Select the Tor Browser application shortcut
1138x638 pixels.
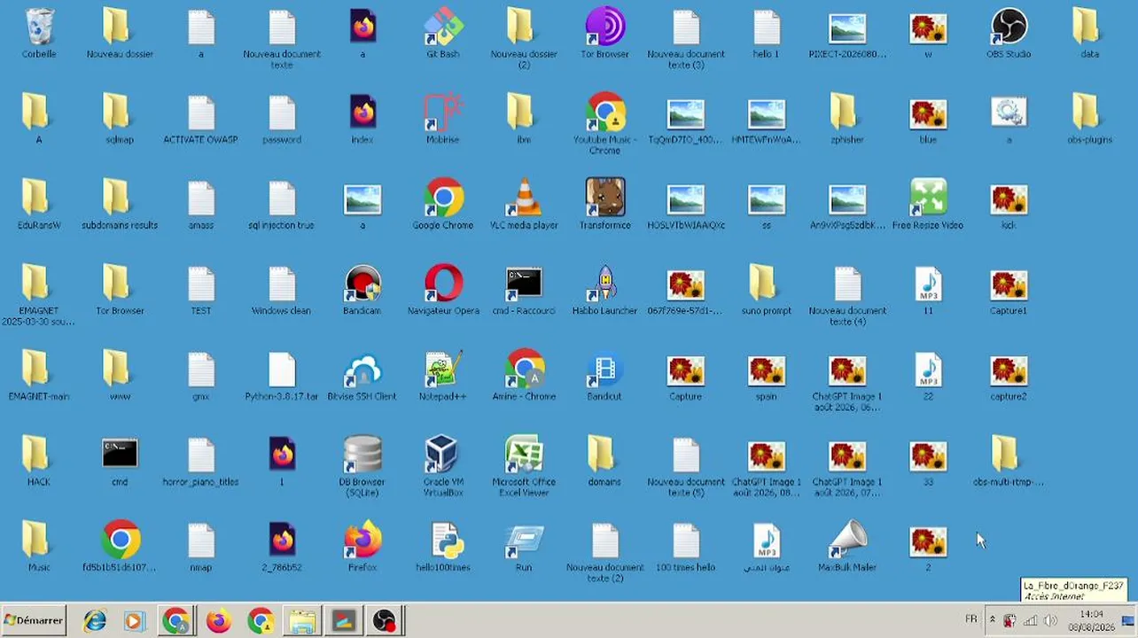pos(605,34)
